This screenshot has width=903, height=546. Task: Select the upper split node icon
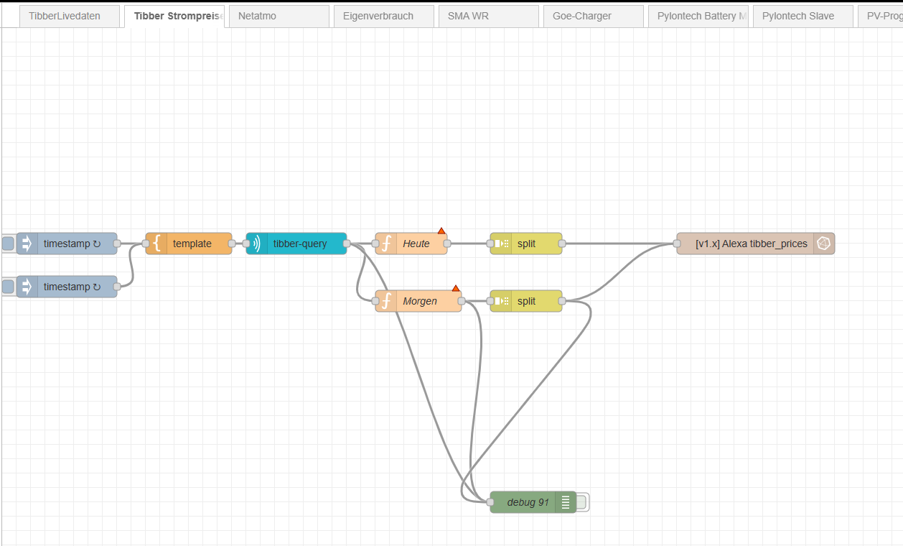click(501, 244)
